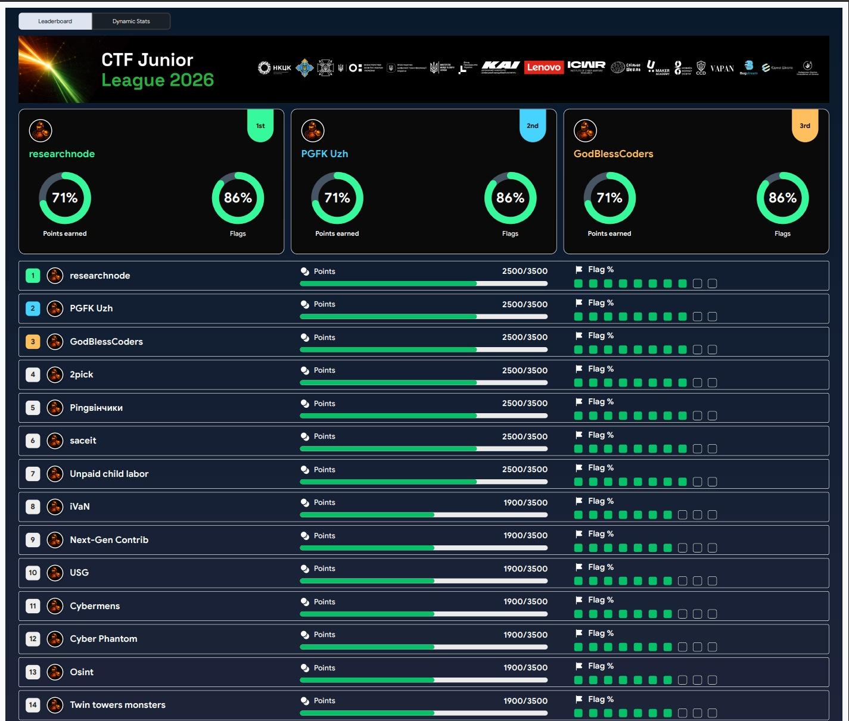This screenshot has height=721, width=849.
Task: Select the Leaderboard tab
Action: tap(55, 21)
